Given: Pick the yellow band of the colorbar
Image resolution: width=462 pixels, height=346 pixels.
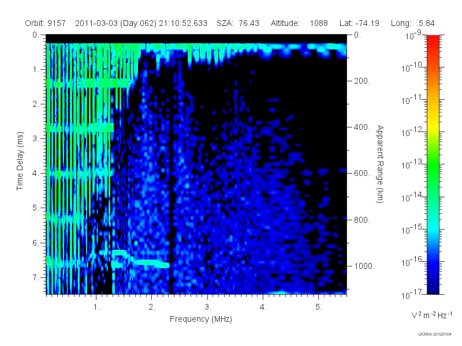Looking at the screenshot, I should [x=433, y=127].
